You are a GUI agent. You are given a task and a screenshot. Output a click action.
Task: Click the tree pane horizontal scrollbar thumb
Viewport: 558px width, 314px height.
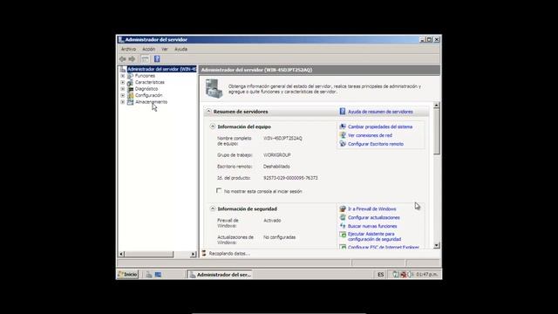coord(149,254)
